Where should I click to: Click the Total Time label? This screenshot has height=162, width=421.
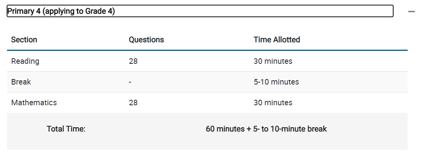[66, 129]
